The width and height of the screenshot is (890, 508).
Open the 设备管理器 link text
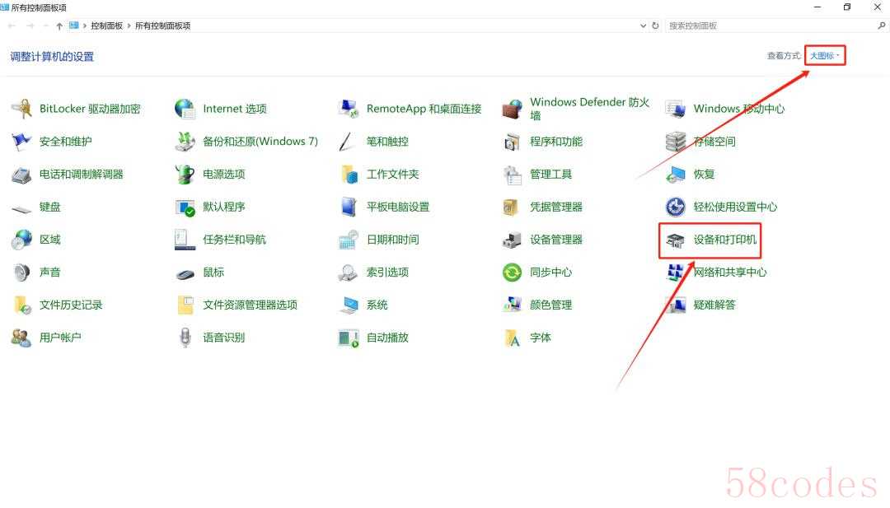coord(556,240)
